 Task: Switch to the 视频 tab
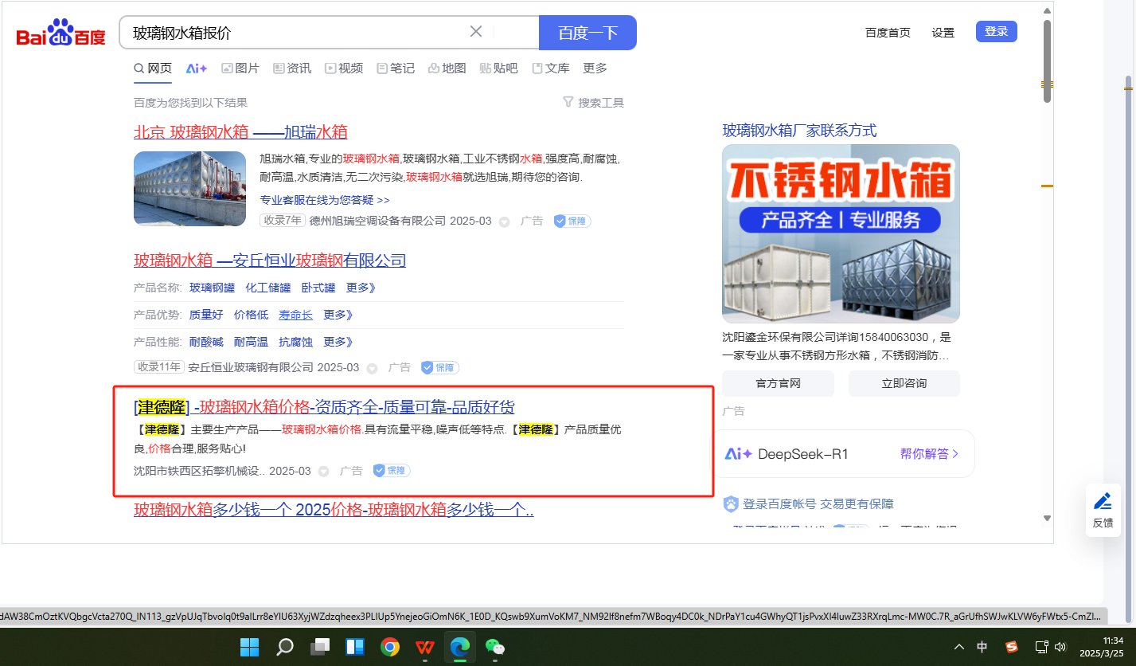(x=344, y=69)
